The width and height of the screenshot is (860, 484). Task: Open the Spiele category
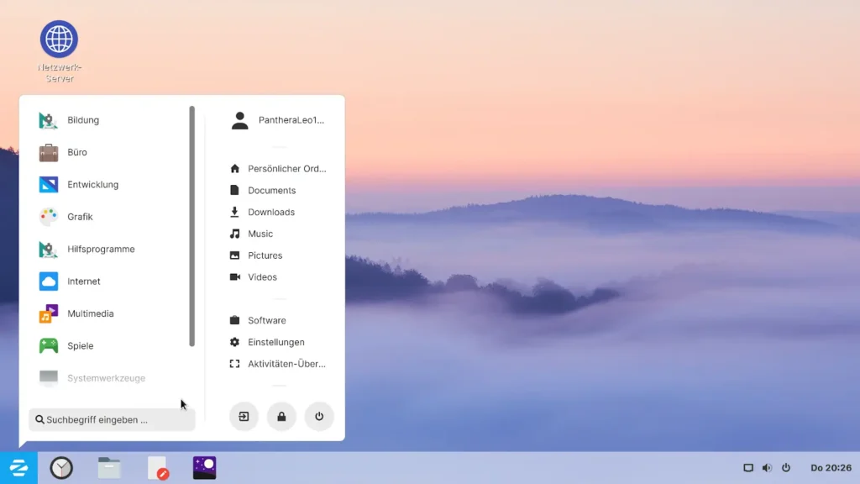(x=80, y=346)
